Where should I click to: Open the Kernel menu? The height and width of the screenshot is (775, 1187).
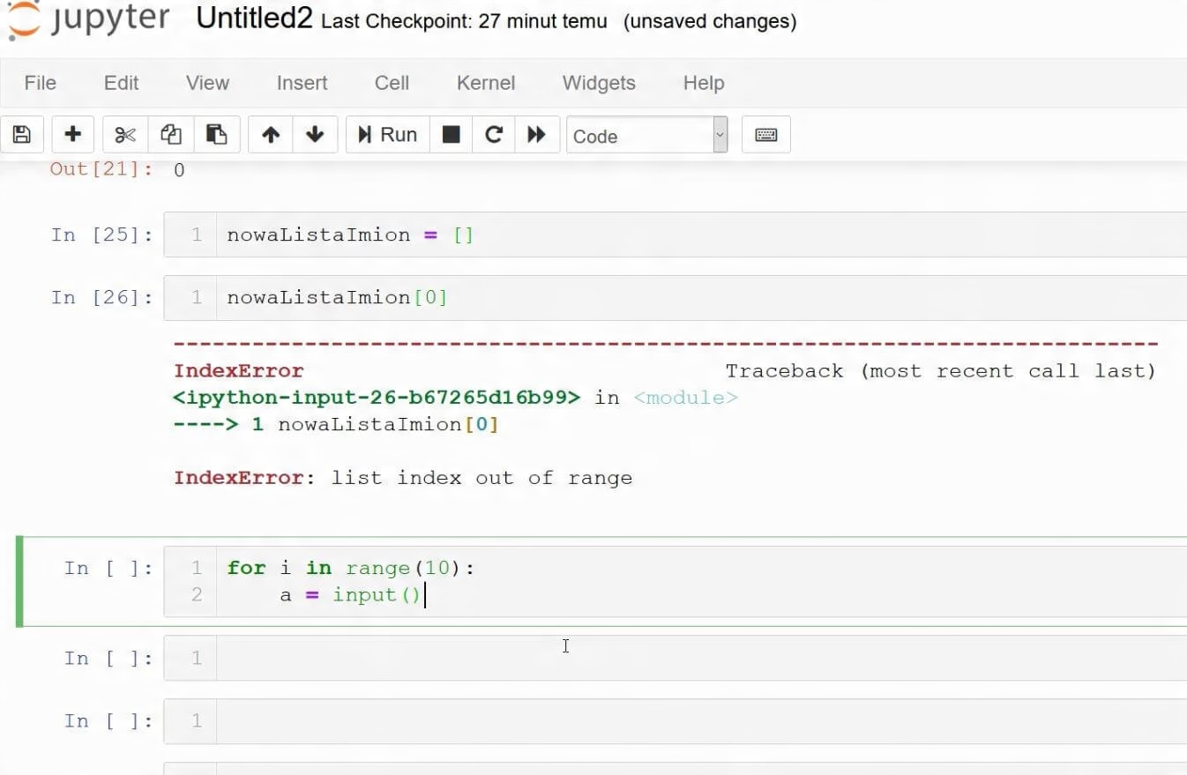click(x=486, y=83)
